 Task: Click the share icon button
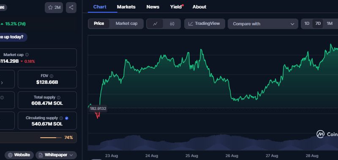coord(71,8)
